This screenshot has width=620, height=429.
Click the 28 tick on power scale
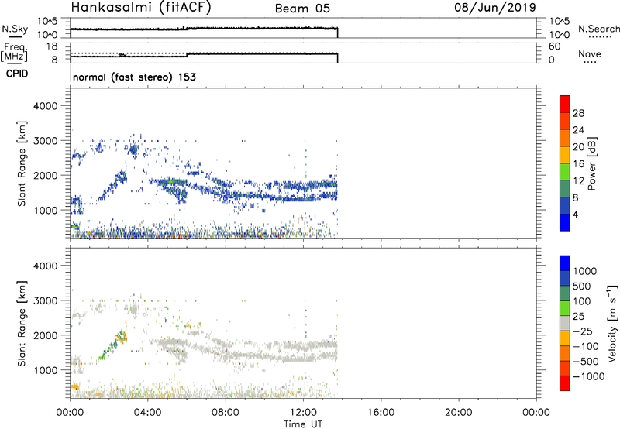click(578, 113)
